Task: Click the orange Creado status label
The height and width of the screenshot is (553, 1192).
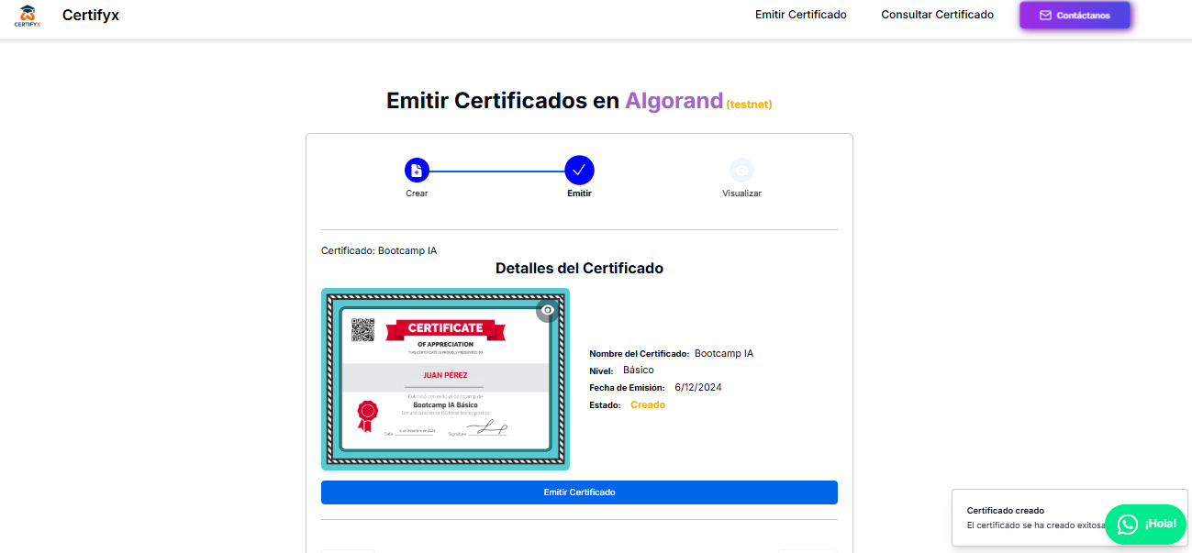Action: (648, 404)
